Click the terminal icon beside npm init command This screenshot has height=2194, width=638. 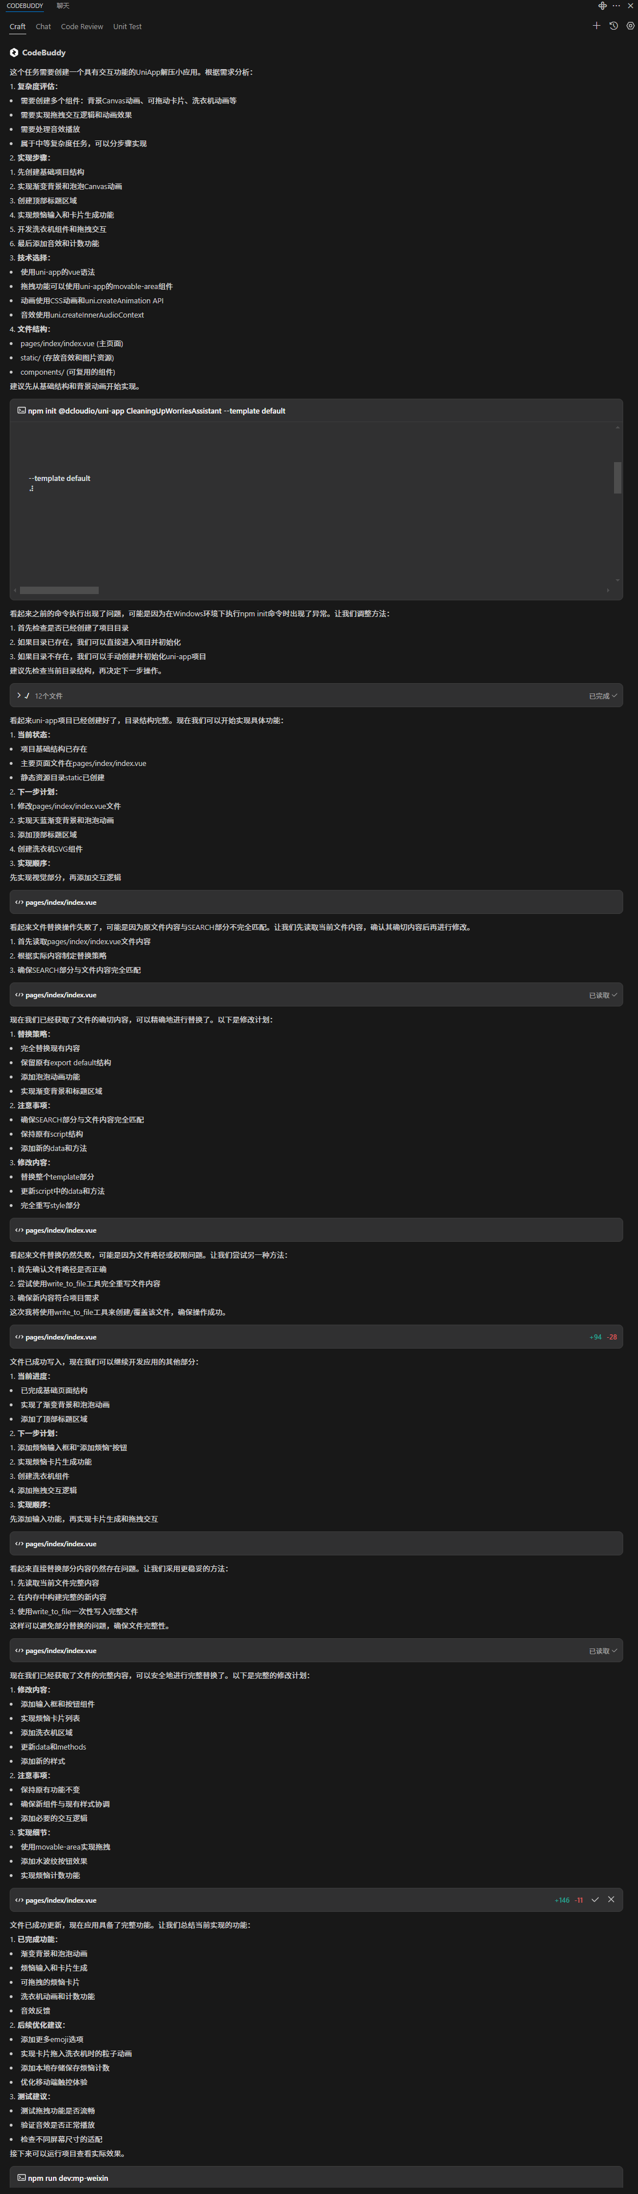point(21,410)
